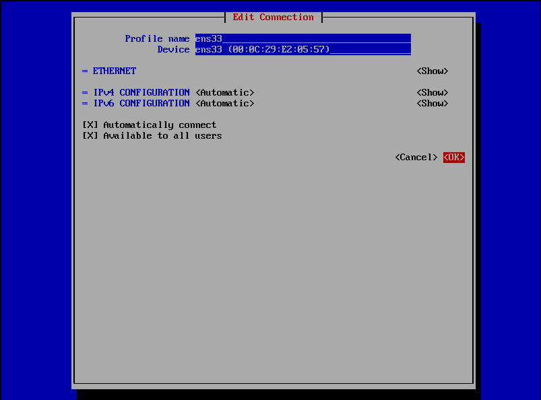Click the Profile name label
This screenshot has width=541, height=400.
pos(157,38)
